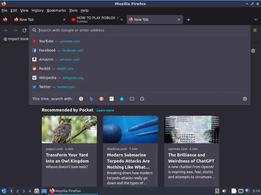Open the ChatGPT article thumbnail

192,129
